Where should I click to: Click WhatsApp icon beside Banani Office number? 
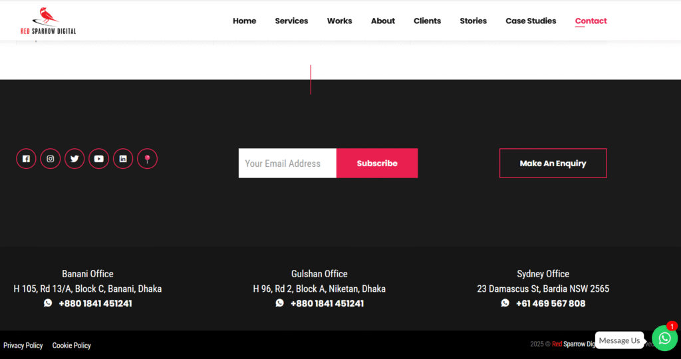(48, 303)
